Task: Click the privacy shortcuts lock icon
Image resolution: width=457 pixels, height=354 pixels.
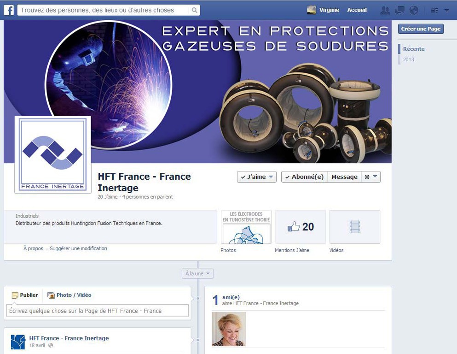Action: point(434,11)
